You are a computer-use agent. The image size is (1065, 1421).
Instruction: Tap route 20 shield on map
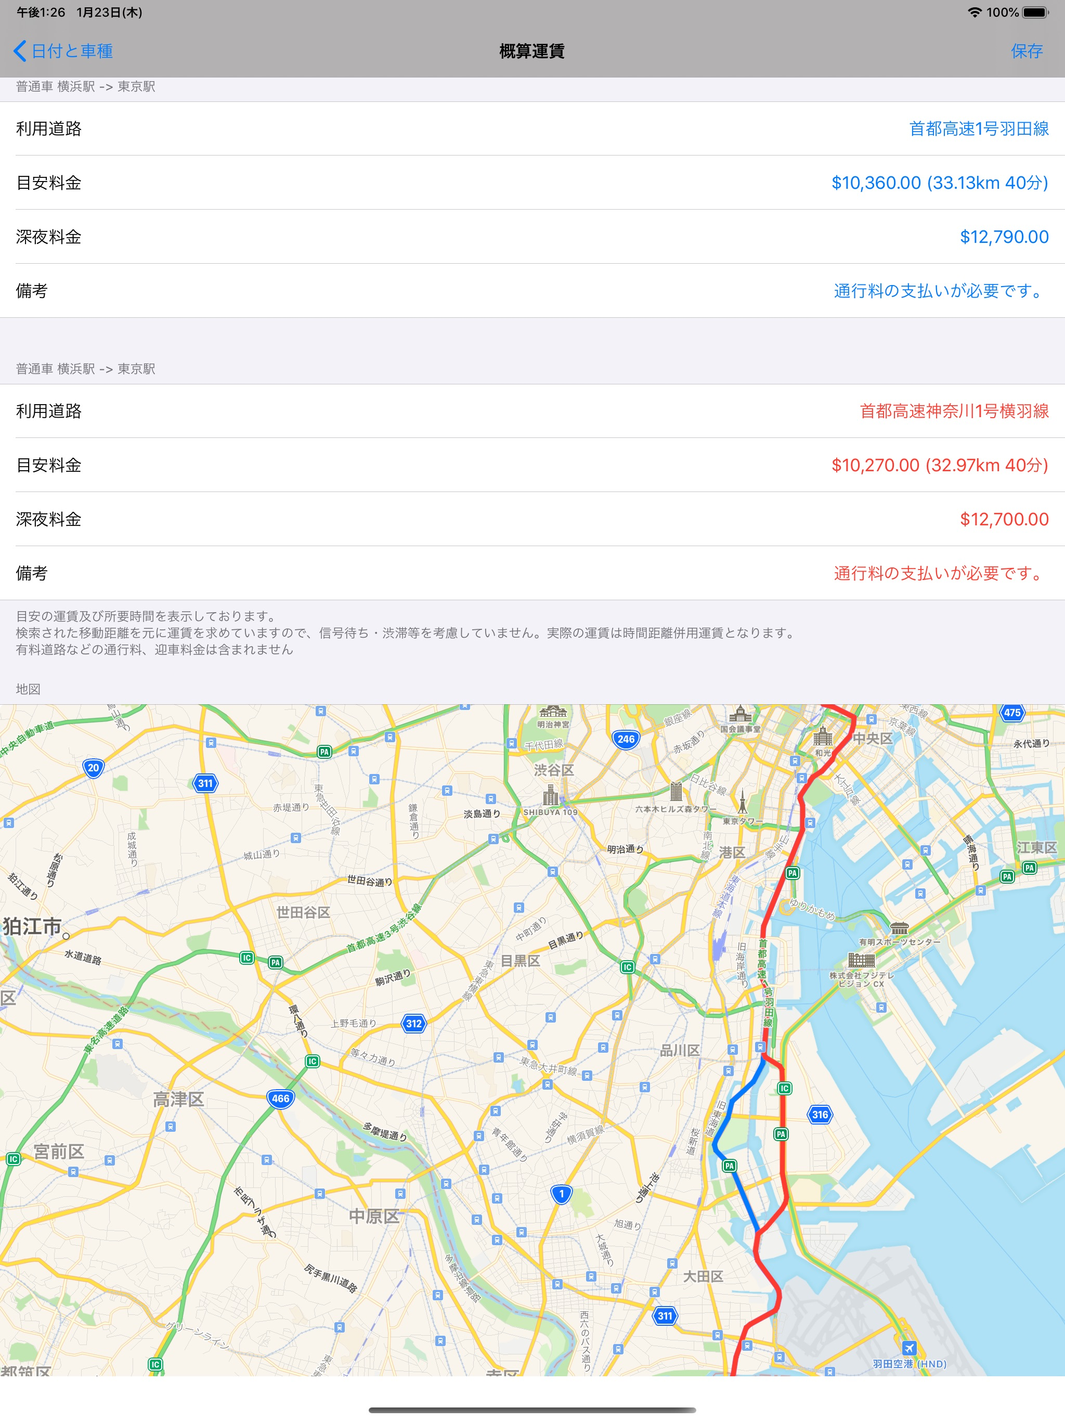[93, 768]
